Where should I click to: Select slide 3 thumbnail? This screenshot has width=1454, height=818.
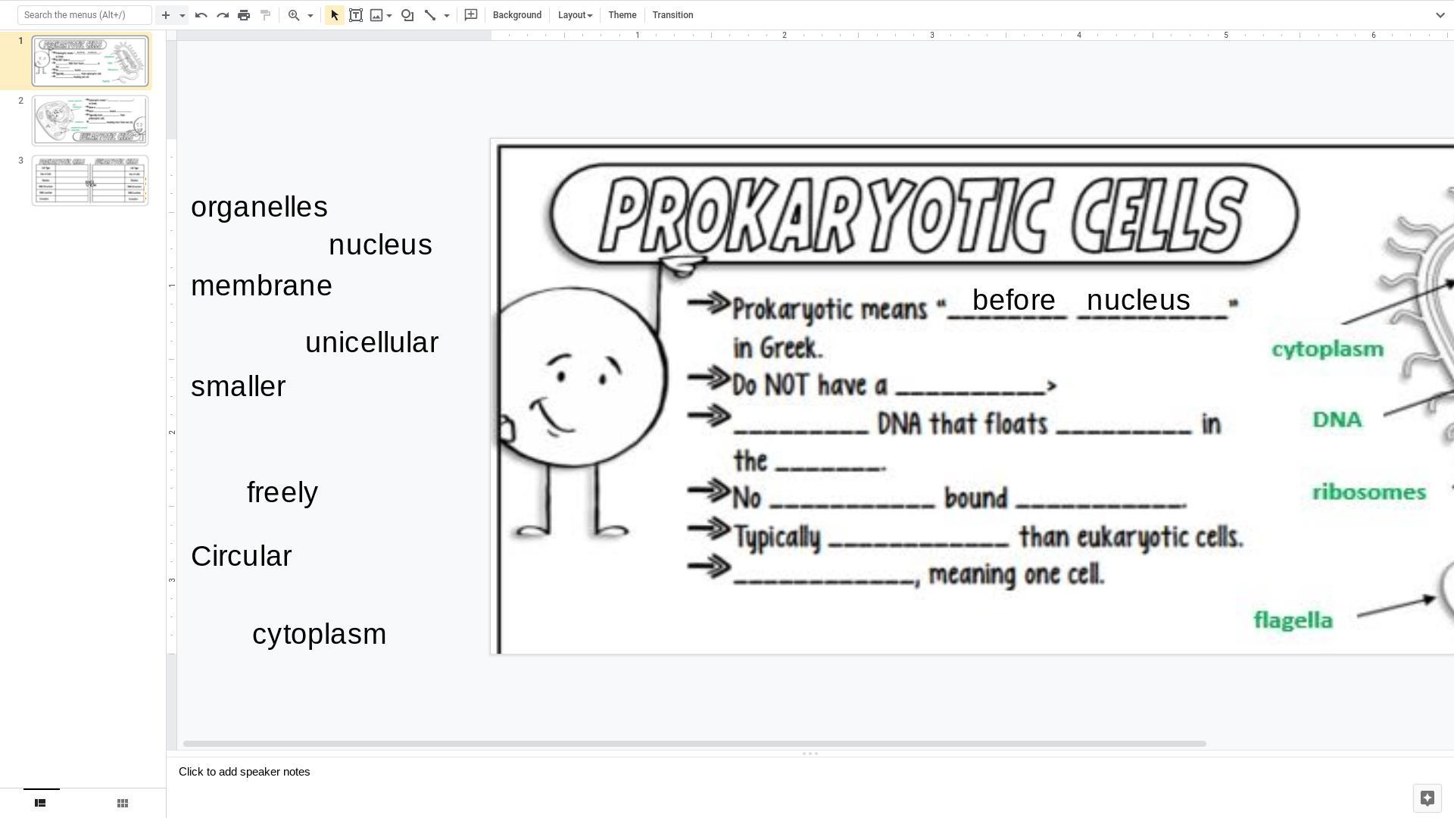(x=90, y=180)
